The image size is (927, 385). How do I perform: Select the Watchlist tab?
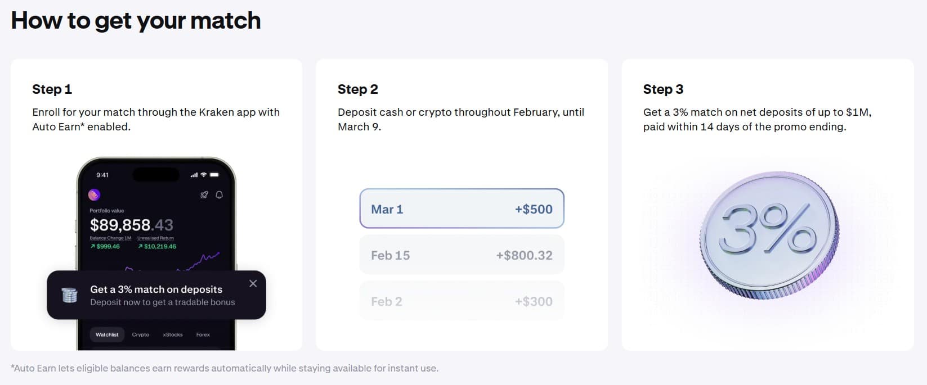click(107, 334)
